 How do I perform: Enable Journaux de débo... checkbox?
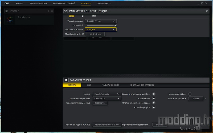(x=190, y=94)
